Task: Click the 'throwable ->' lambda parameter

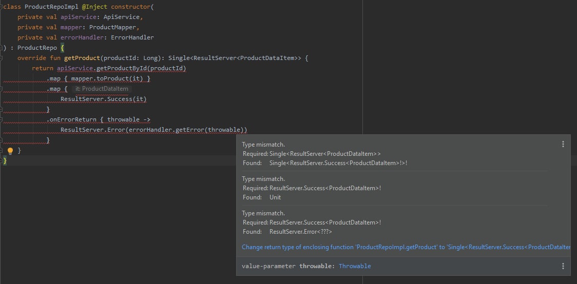Action: (128, 120)
